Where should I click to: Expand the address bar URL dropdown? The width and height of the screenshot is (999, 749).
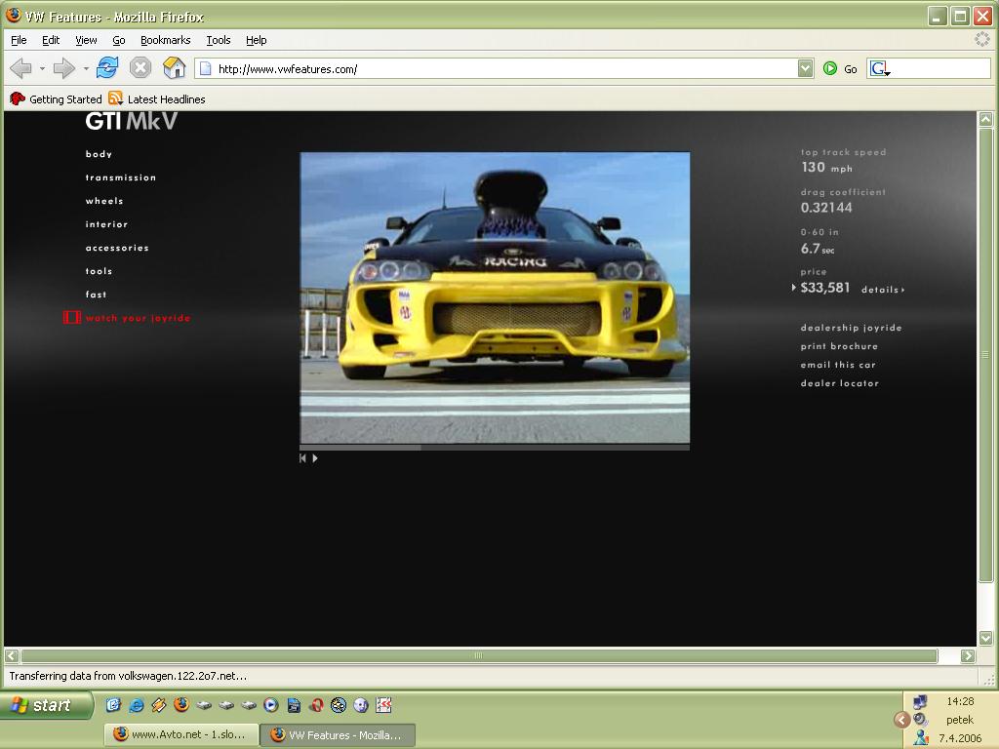[x=805, y=68]
